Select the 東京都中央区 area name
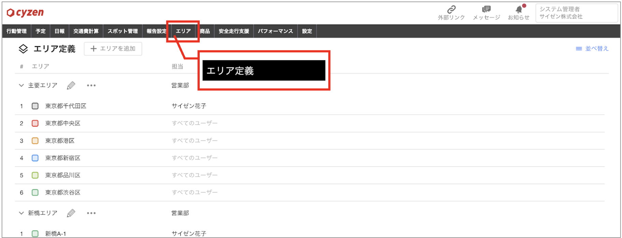The image size is (622, 238). coord(63,123)
